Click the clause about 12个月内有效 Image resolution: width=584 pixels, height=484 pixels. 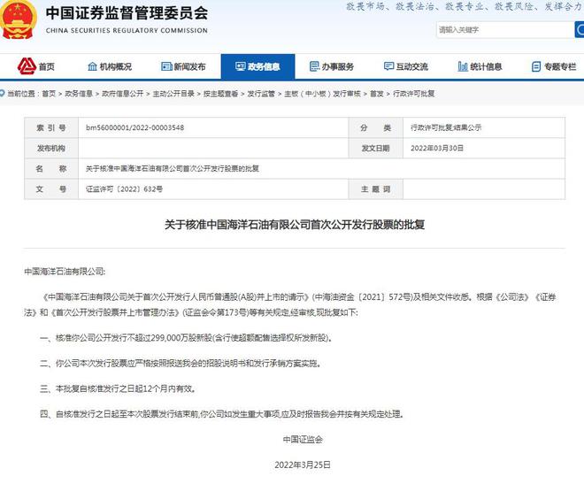click(x=118, y=388)
